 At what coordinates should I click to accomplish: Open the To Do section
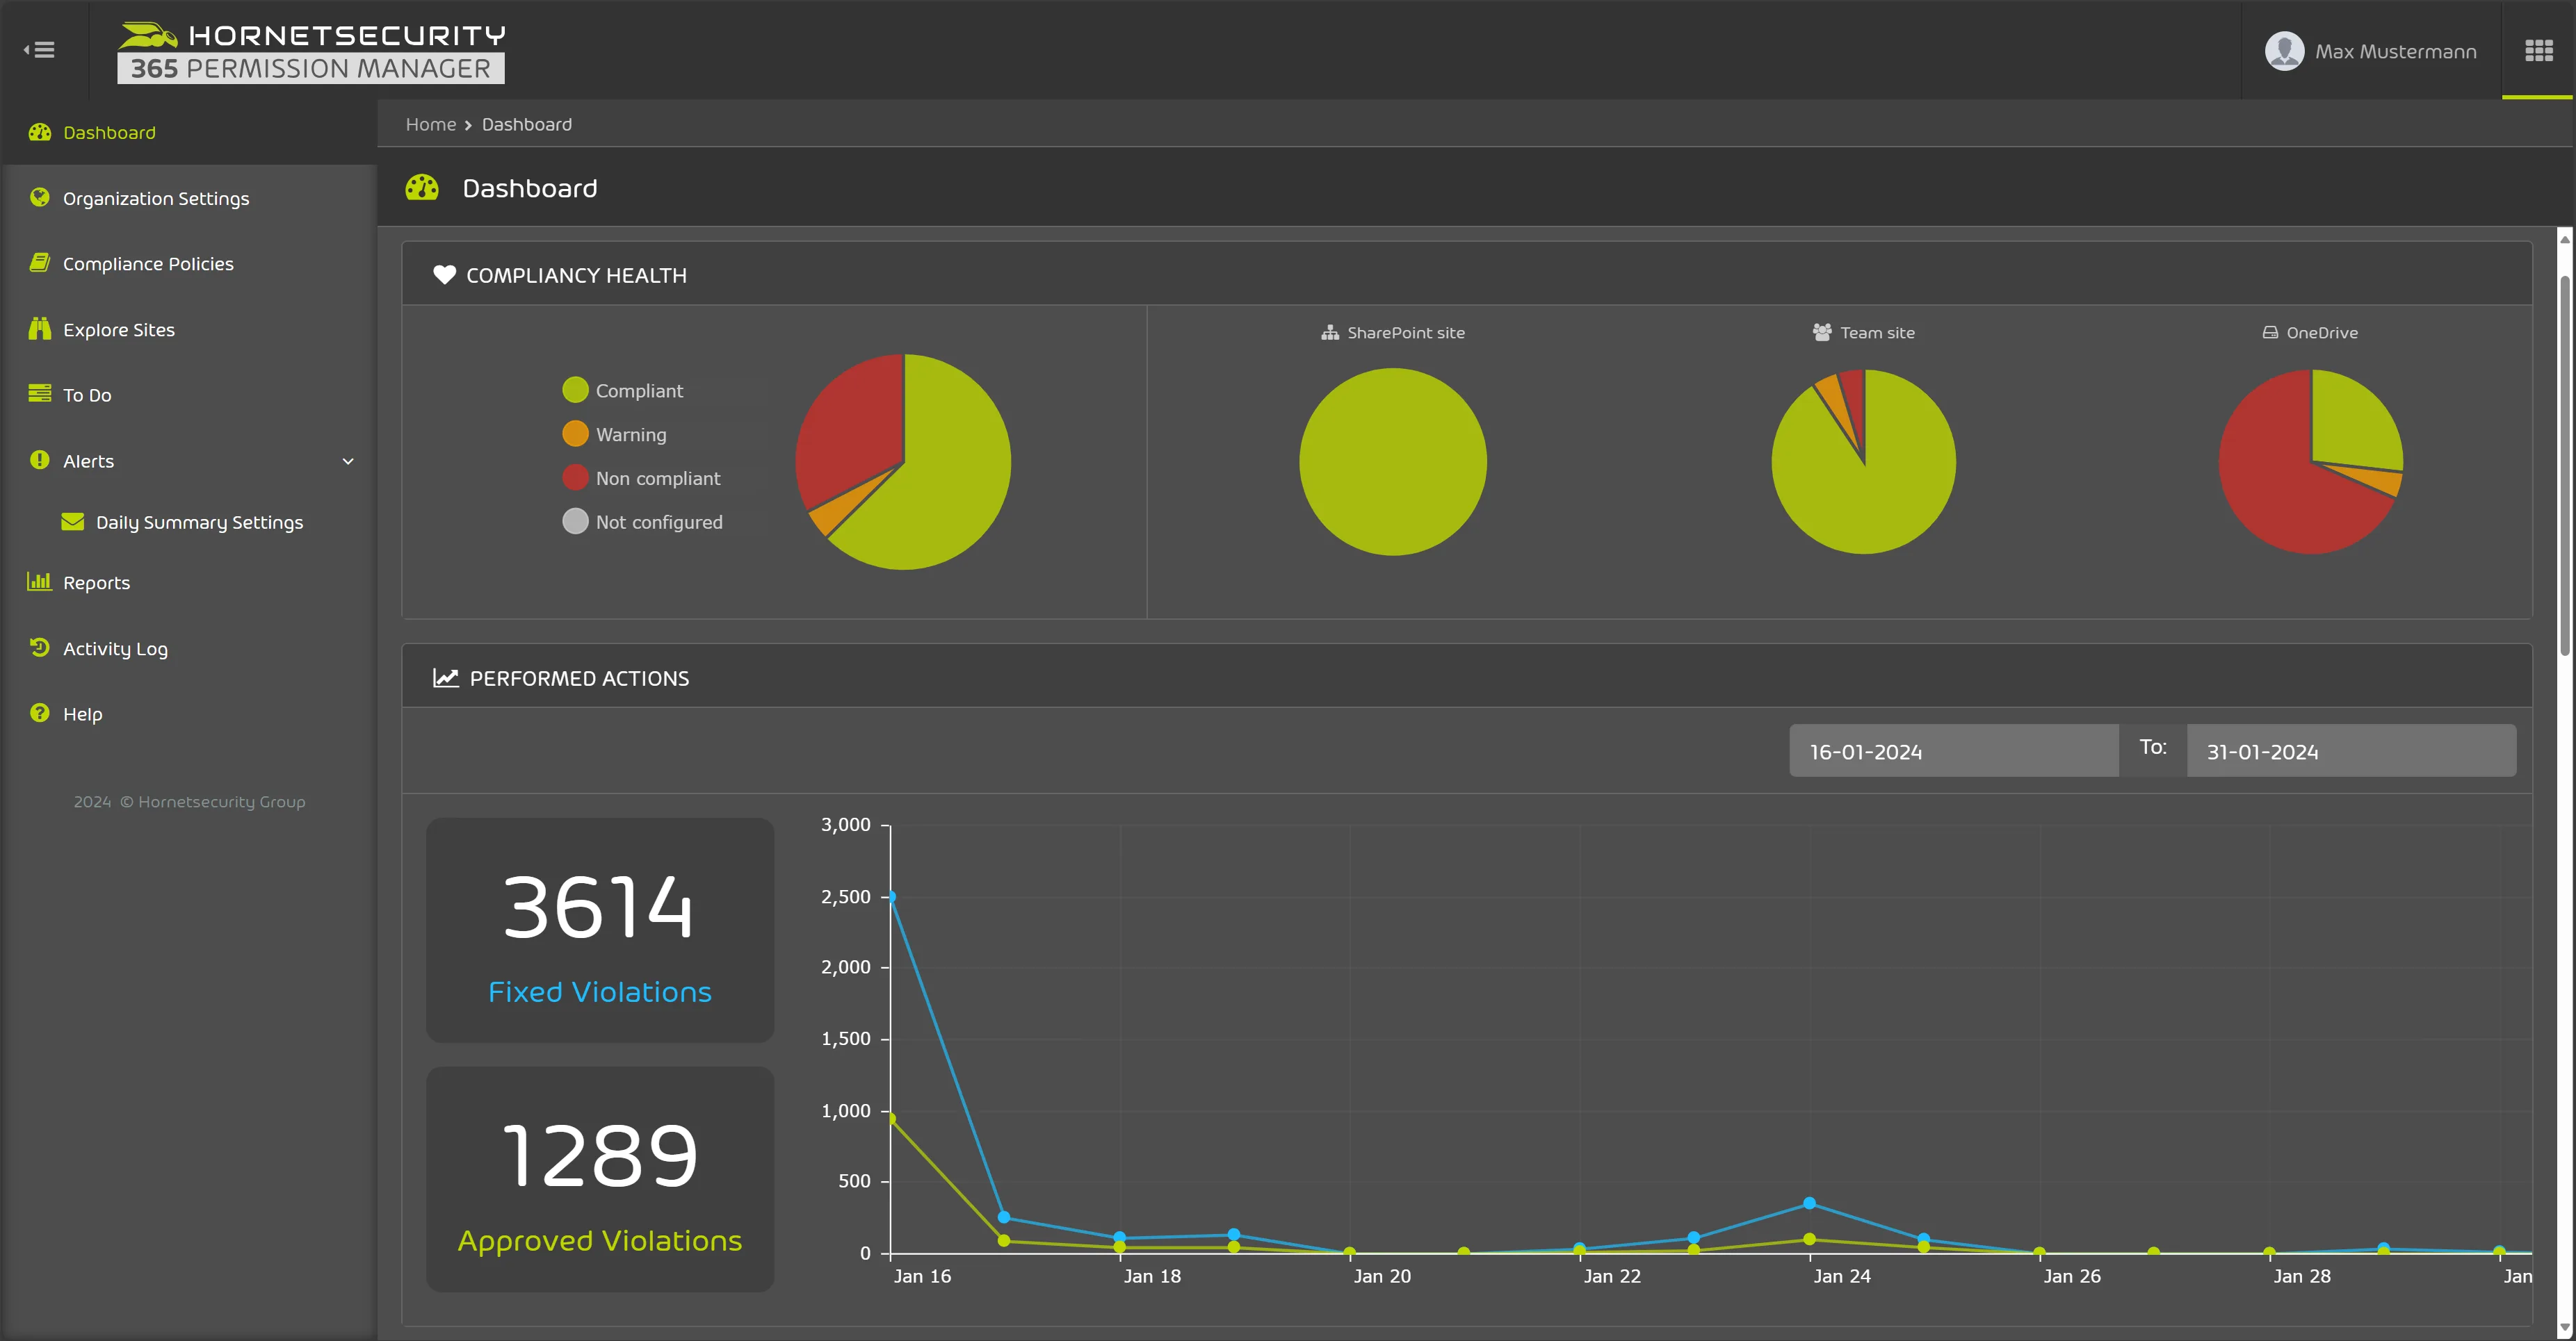point(86,395)
